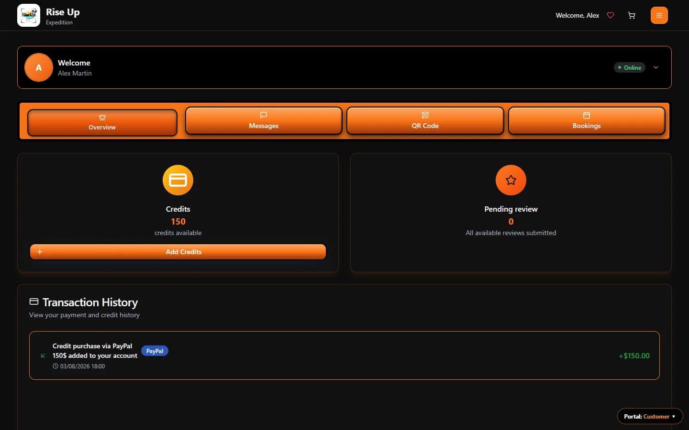Open the wishlist heart icon
This screenshot has height=430, width=689.
pyautogui.click(x=611, y=15)
